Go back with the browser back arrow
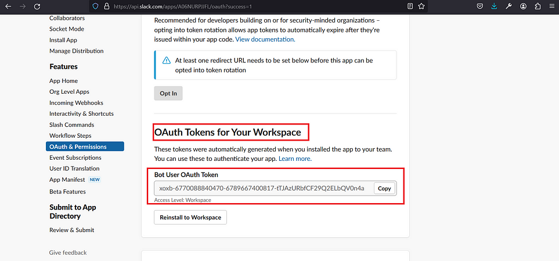 pyautogui.click(x=8, y=6)
